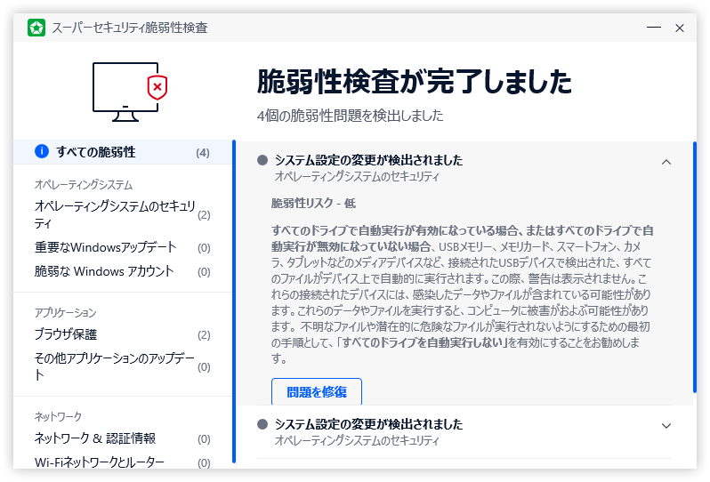
Task: Open その他アプリケーションのアップデート category
Action: [x=123, y=366]
